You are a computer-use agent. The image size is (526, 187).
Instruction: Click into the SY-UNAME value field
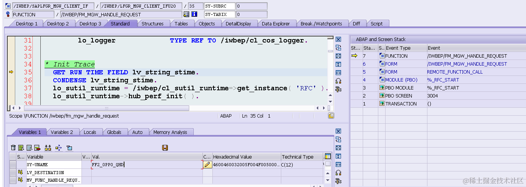click(x=147, y=165)
